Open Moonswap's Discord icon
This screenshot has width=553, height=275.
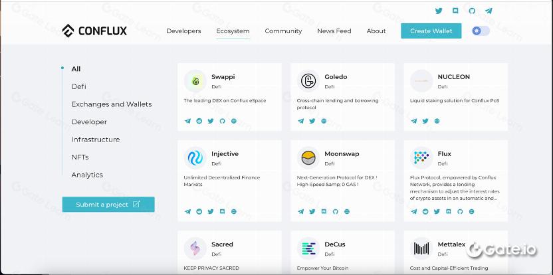pos(324,211)
